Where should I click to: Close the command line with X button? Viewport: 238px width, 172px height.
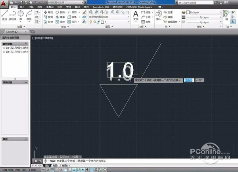[36, 161]
